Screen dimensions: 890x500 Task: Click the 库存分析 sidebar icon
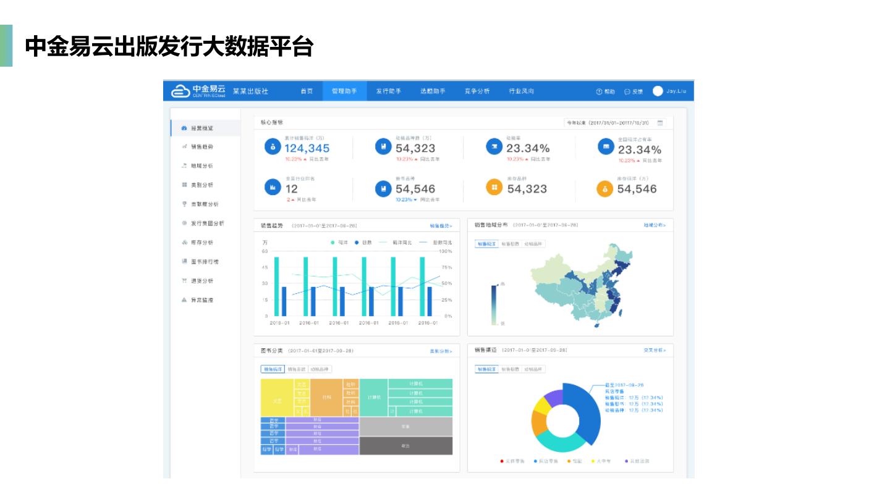184,243
